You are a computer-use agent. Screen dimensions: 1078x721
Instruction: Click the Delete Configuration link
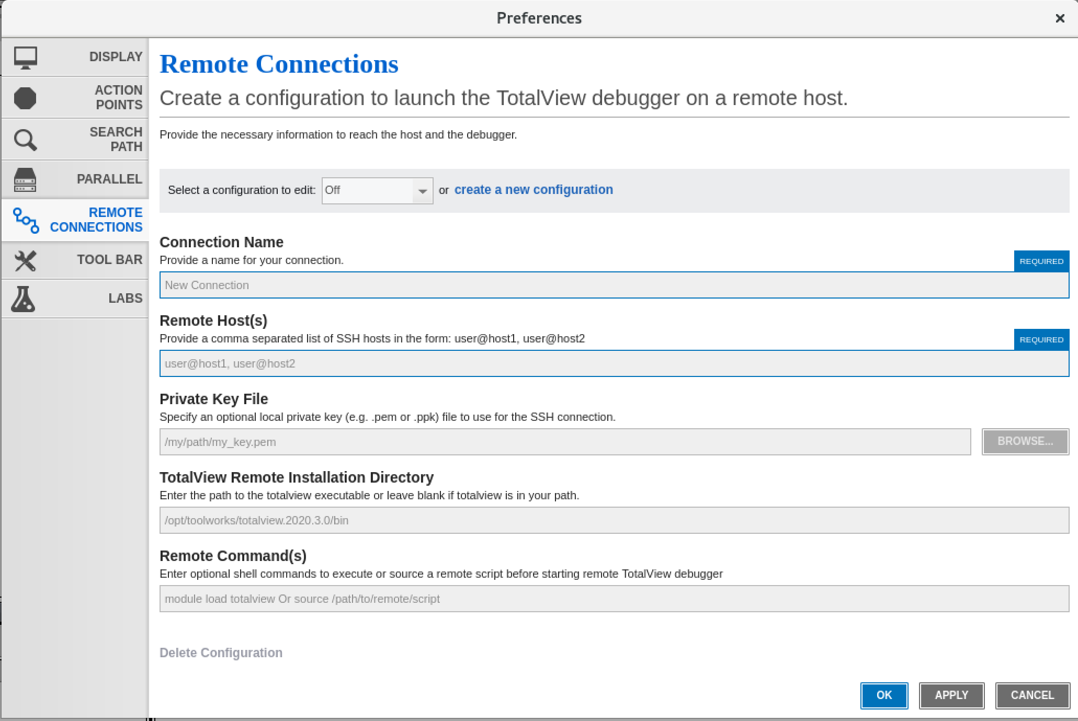[x=221, y=653]
